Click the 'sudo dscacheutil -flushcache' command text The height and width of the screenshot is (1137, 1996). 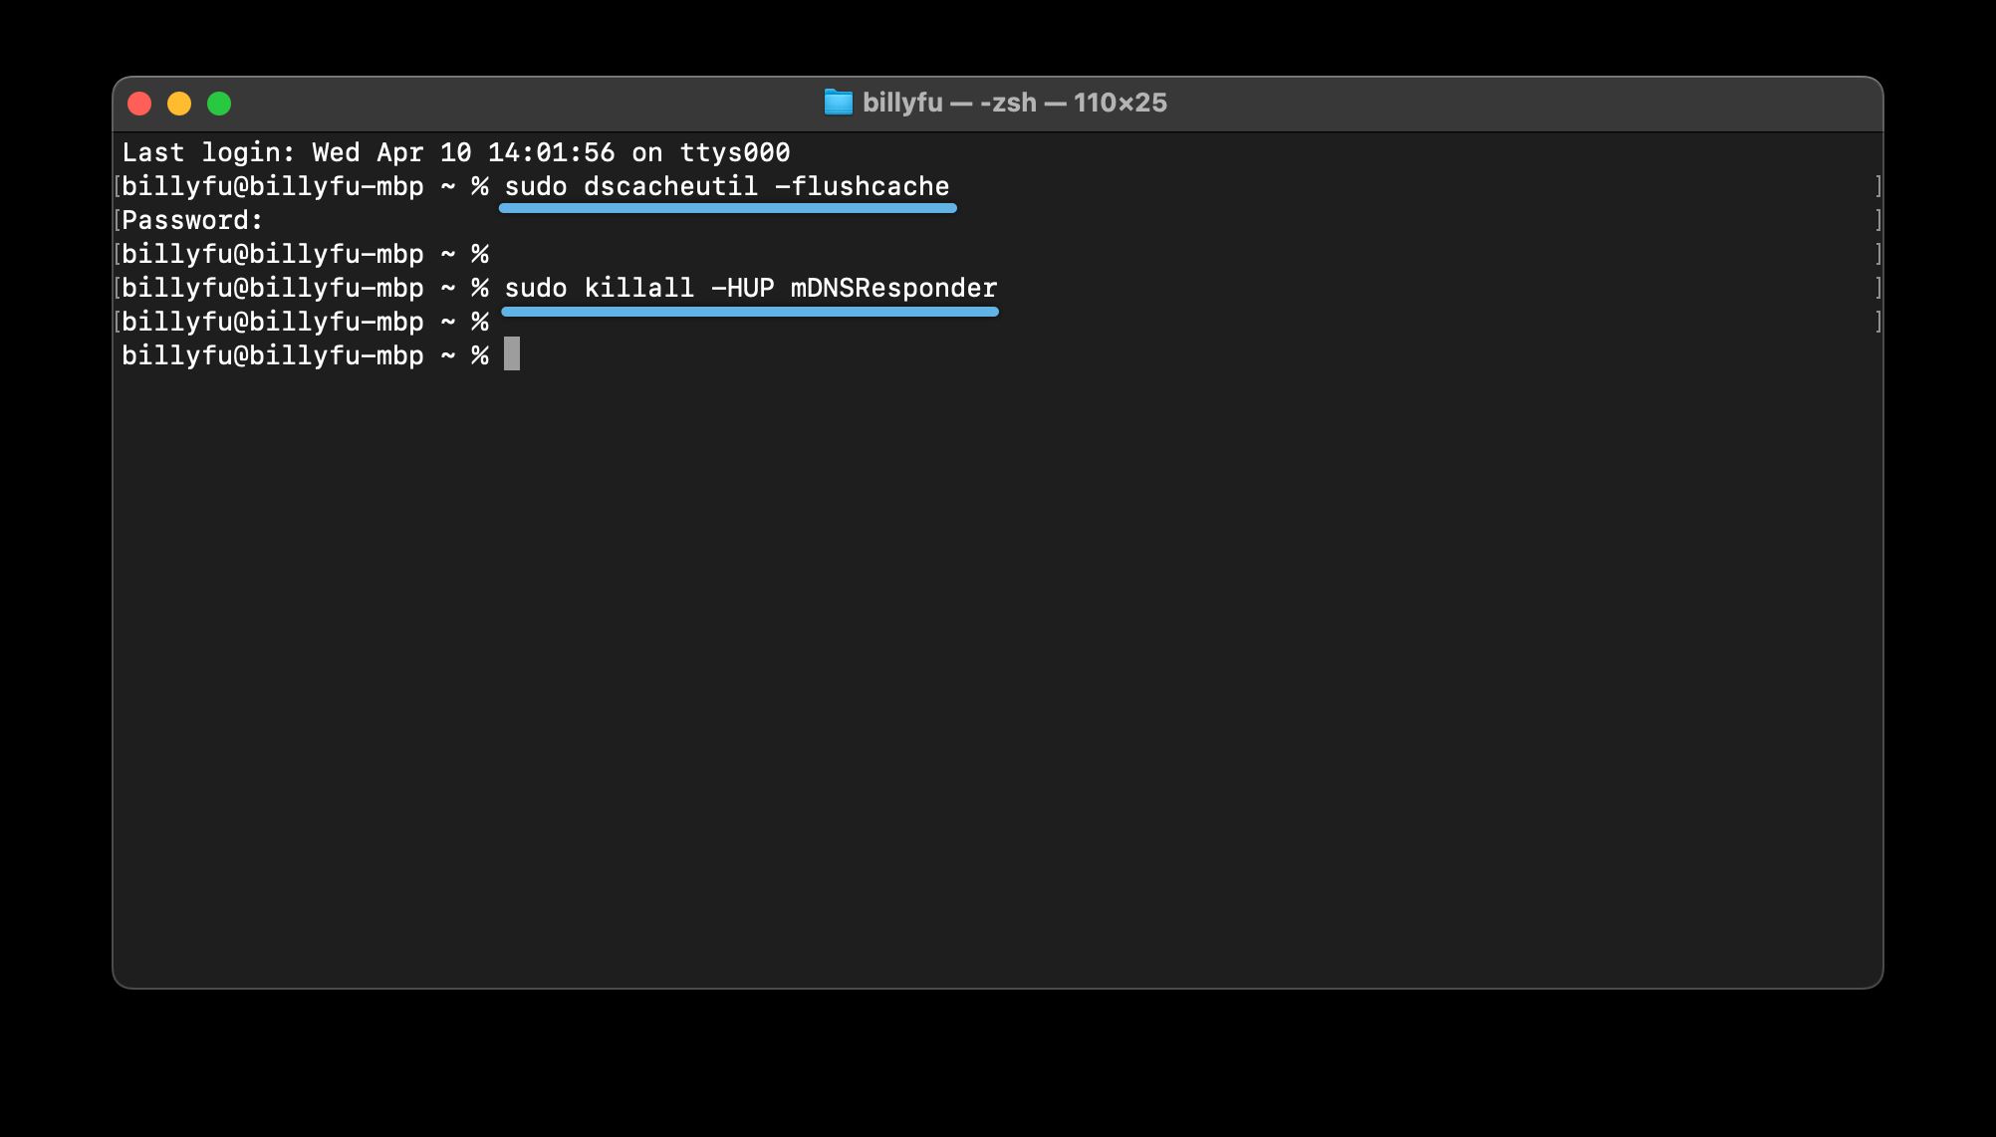(726, 186)
